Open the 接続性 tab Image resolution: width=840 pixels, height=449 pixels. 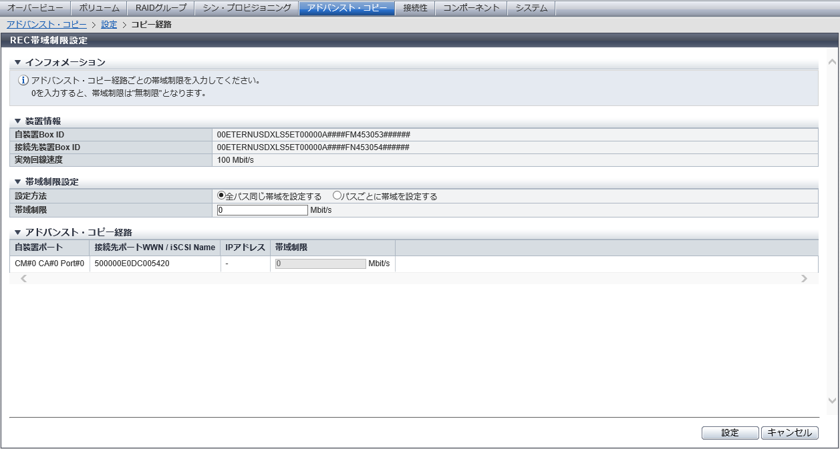click(x=415, y=8)
